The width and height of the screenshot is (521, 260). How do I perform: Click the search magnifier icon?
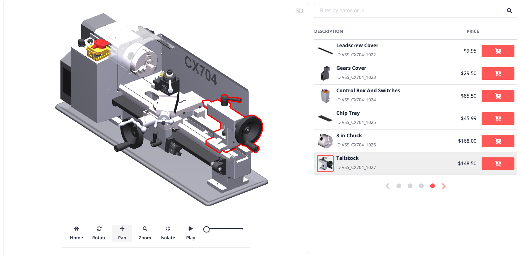tap(509, 11)
